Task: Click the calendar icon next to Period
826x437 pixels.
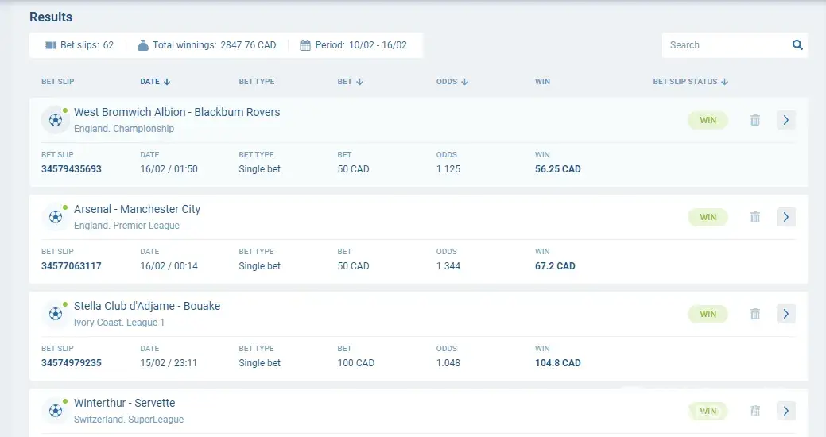Action: (304, 45)
